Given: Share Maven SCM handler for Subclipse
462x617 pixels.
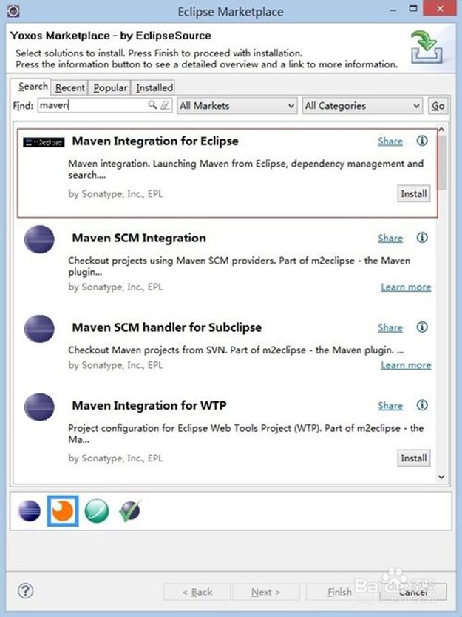Looking at the screenshot, I should (x=390, y=327).
